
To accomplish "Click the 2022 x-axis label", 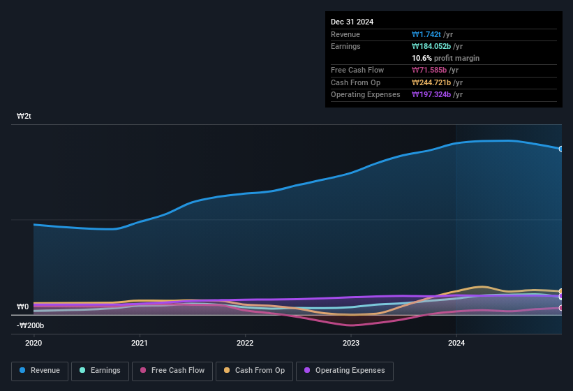I will [x=245, y=343].
